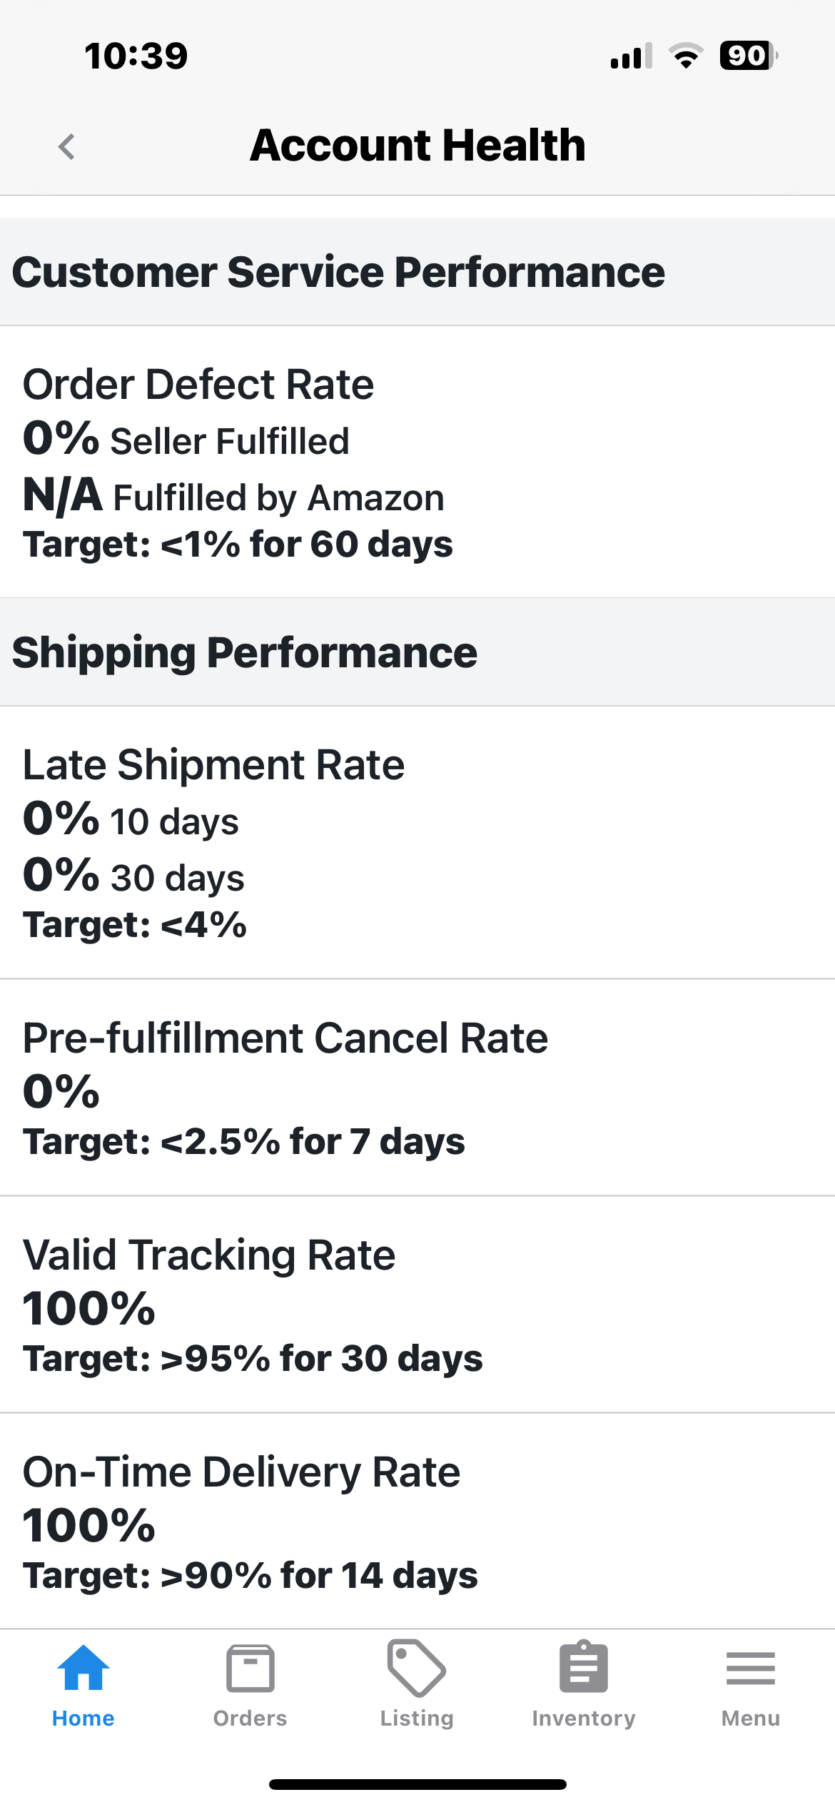
Task: Open the Listing tag icon
Action: tap(417, 1668)
